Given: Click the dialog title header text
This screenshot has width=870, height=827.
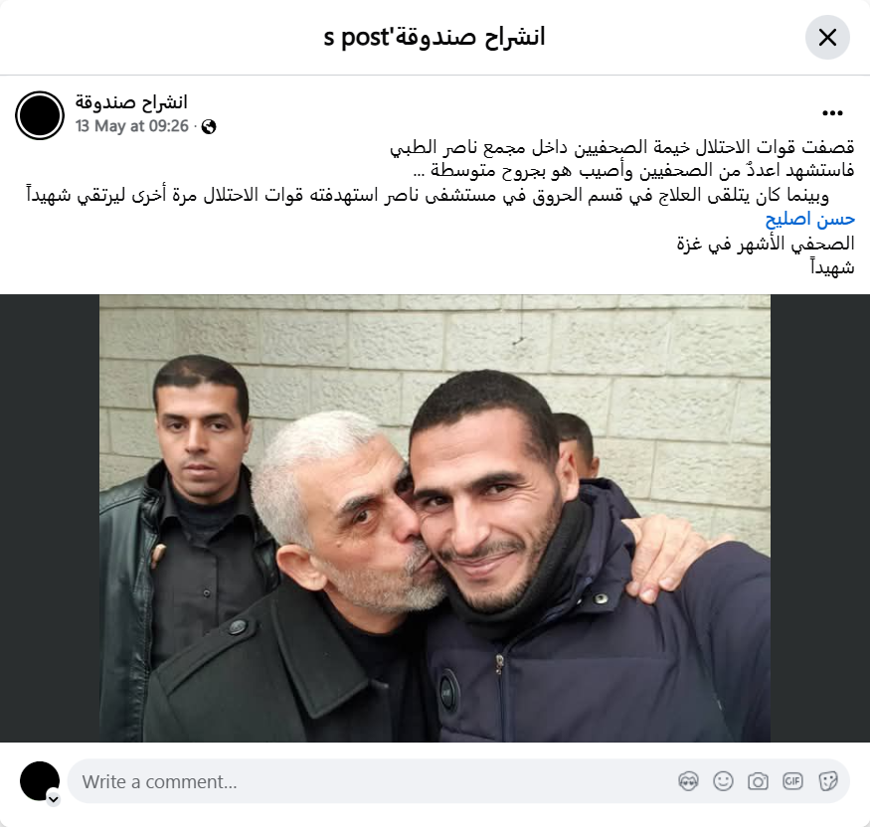Looking at the screenshot, I should (x=435, y=37).
